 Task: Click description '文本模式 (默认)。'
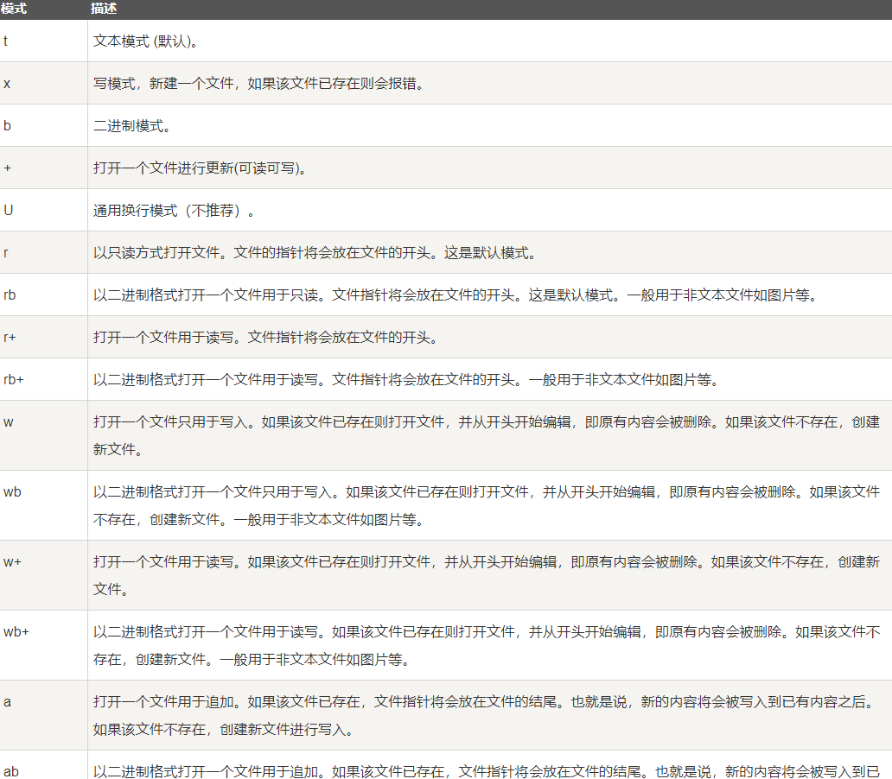(x=145, y=41)
